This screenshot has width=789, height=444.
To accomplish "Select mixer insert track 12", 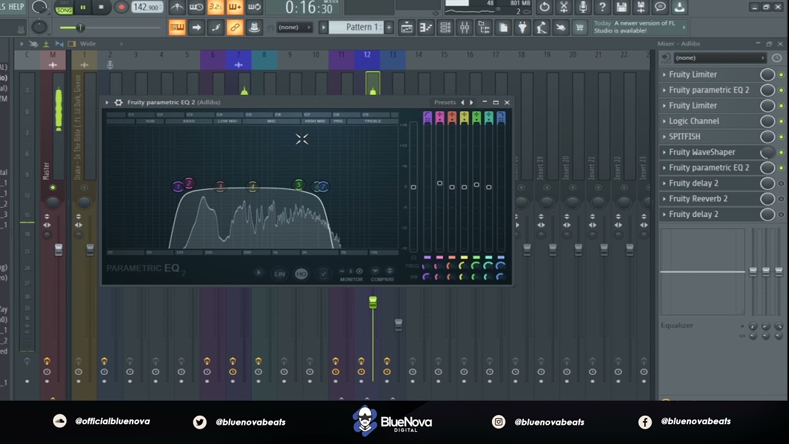I will click(x=367, y=55).
